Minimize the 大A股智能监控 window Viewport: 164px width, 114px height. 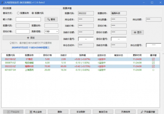144,2
